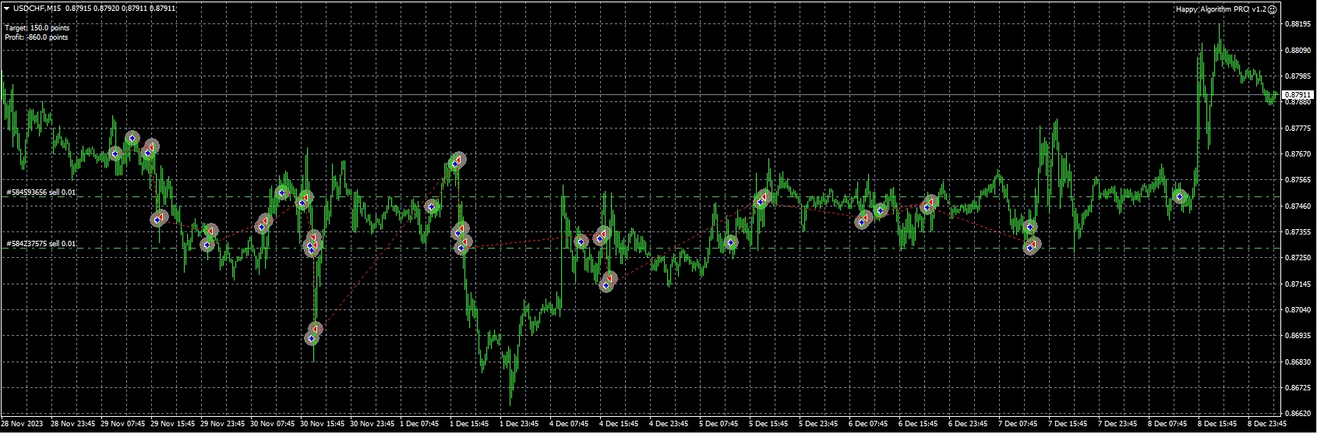This screenshot has height=434, width=1317.
Task: Click the 0.86620 price scale label
Action: tap(1295, 413)
